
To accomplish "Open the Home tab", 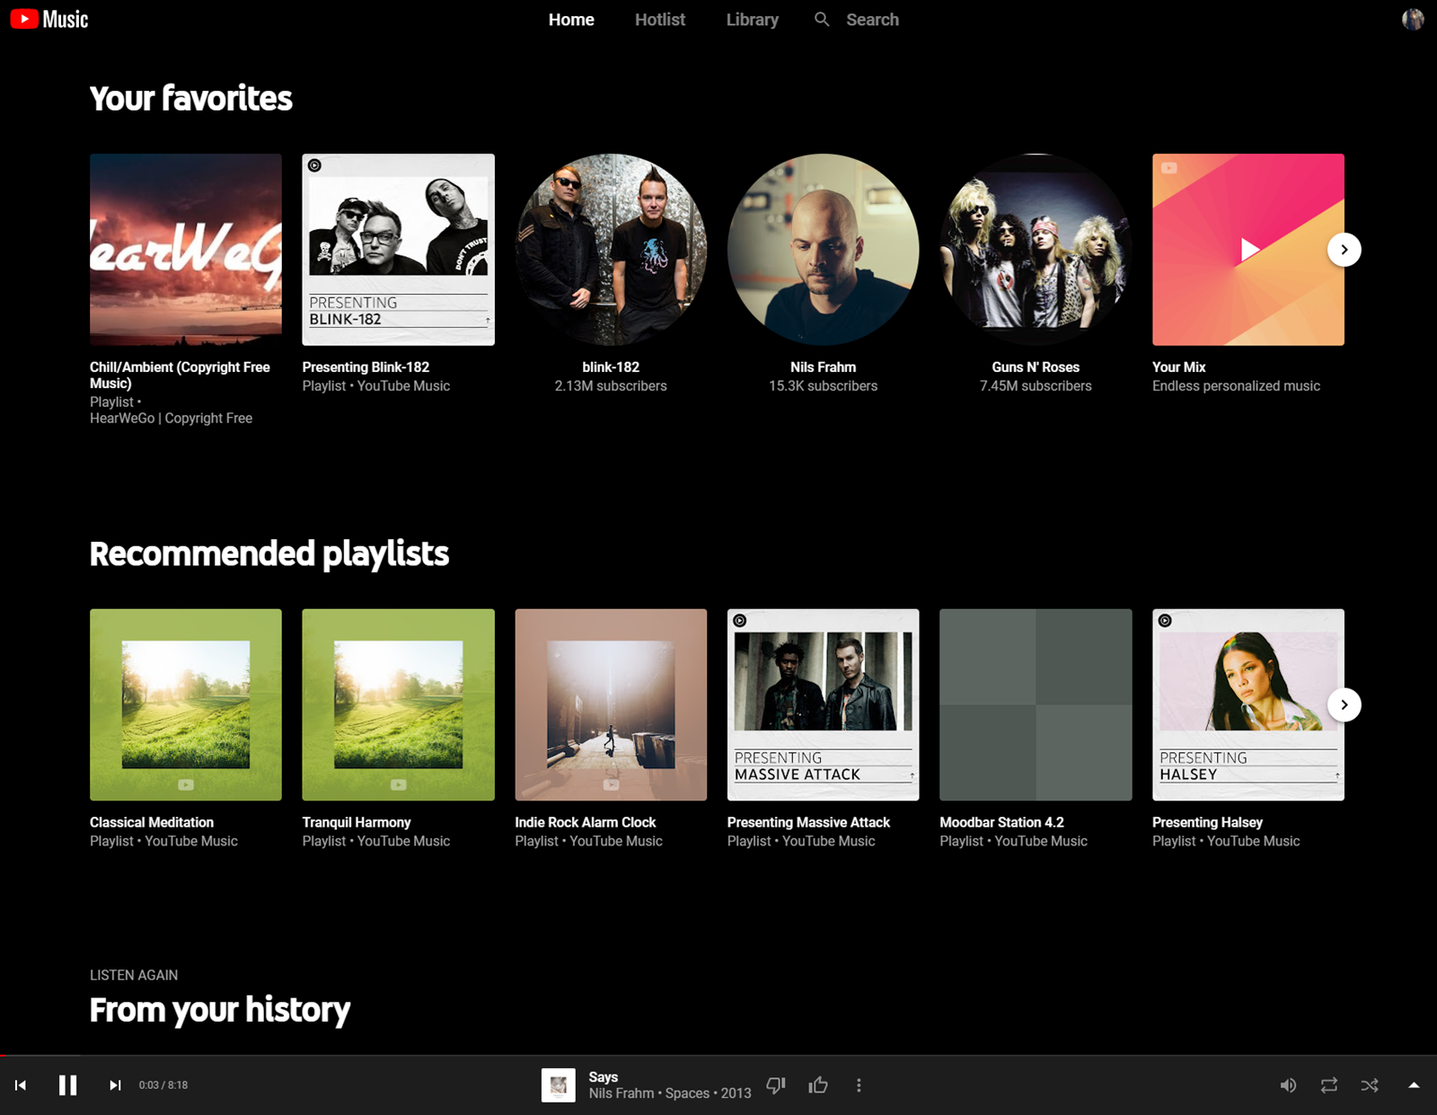I will 571,20.
